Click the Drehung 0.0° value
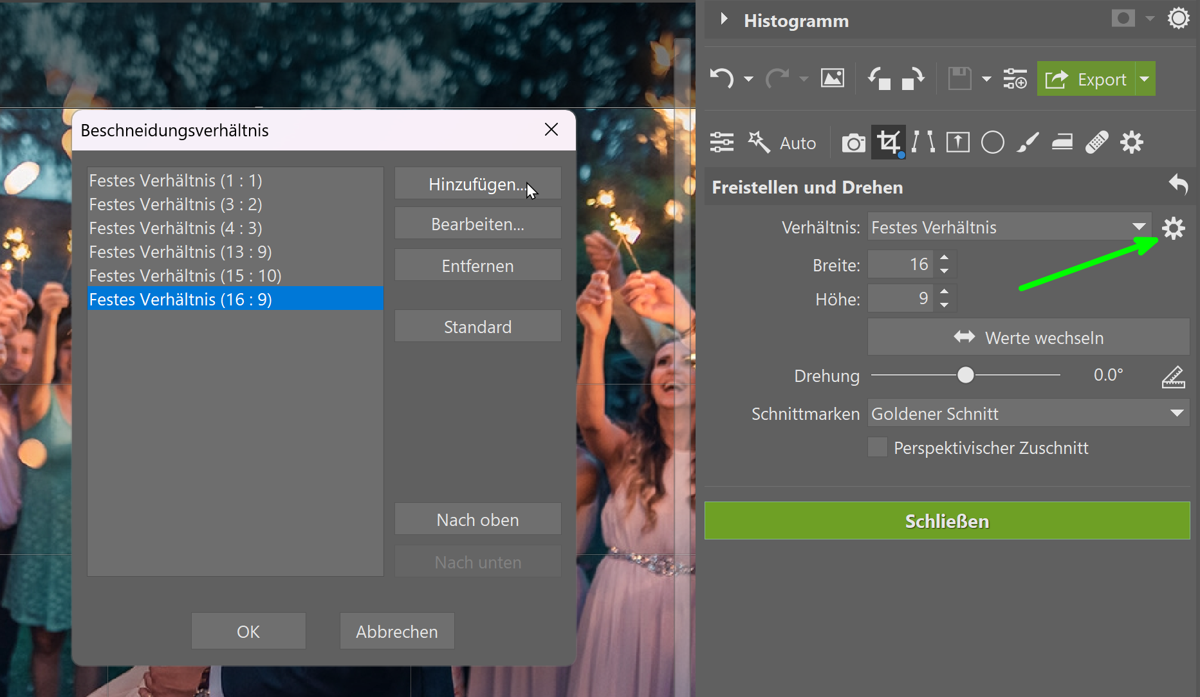The height and width of the screenshot is (697, 1200). (x=1108, y=375)
